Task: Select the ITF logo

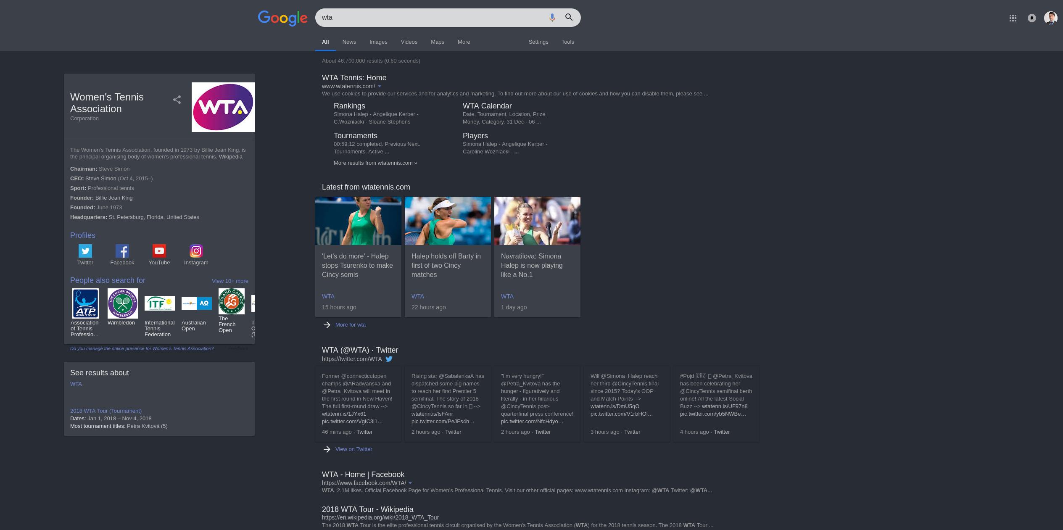Action: pyautogui.click(x=160, y=303)
